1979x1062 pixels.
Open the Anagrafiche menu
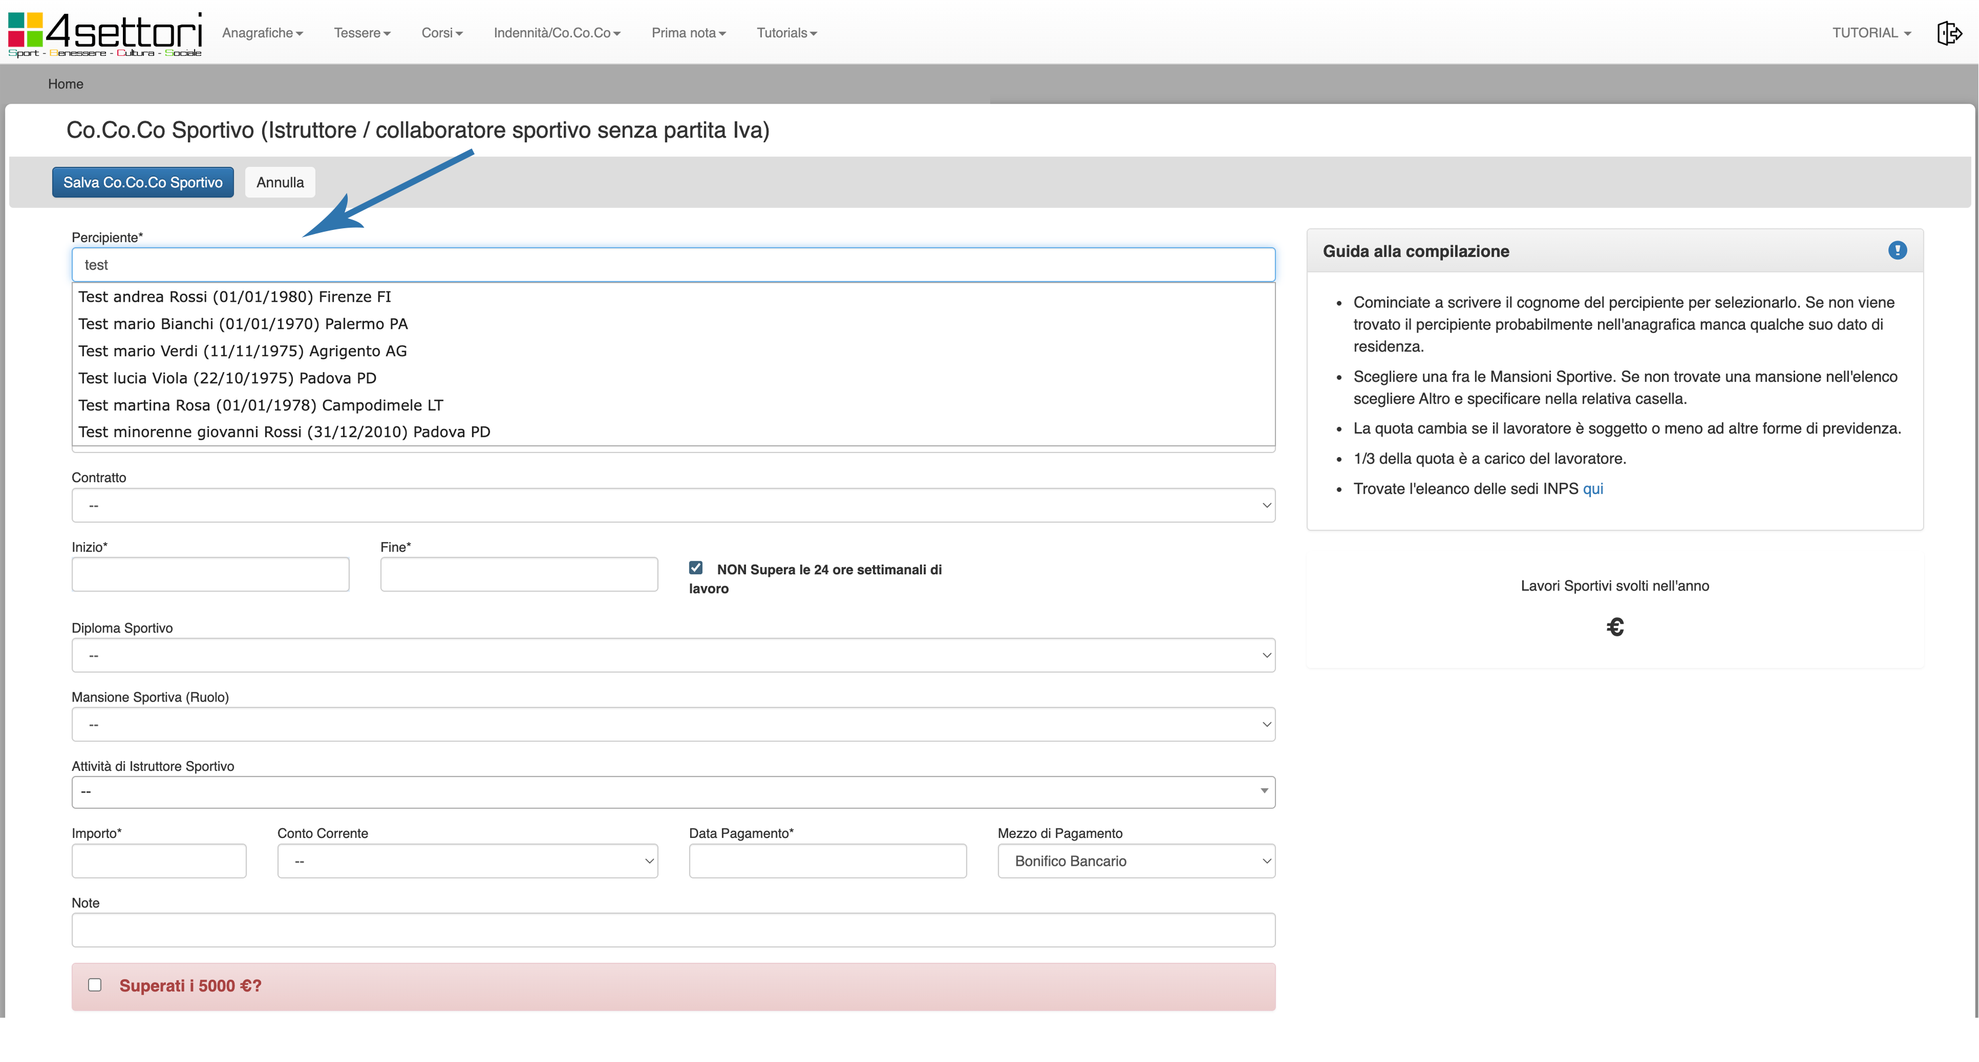click(x=262, y=33)
